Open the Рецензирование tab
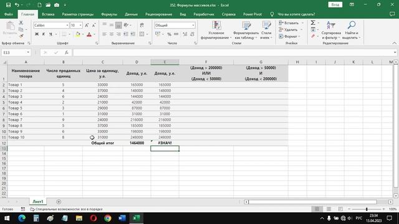Image resolution: width=399 pixels, height=224 pixels. [158, 14]
